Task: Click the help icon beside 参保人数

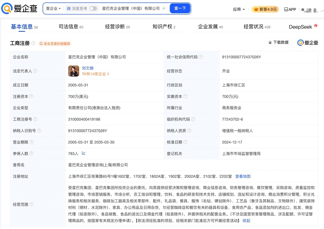Action: pyautogui.click(x=31, y=153)
